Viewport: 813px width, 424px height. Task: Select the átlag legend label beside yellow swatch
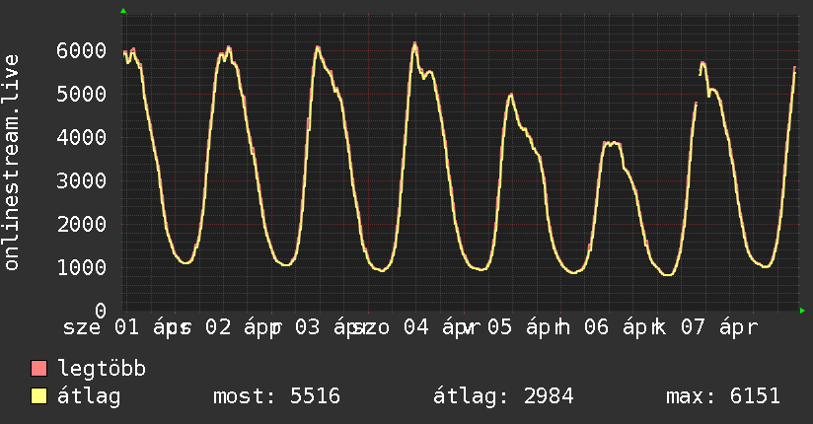tap(89, 396)
